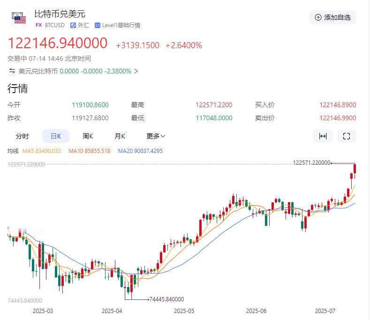Click the trading status 交易中 07-14 14:46 北京时间

(49, 58)
